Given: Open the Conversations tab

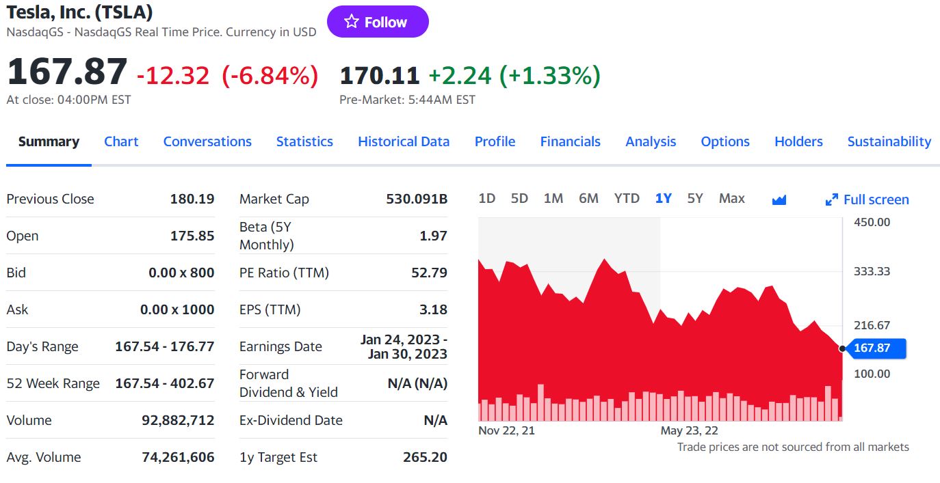Looking at the screenshot, I should 207,141.
